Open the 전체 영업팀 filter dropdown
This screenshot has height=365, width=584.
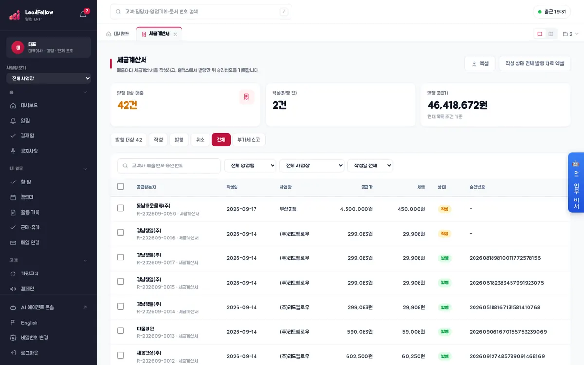250,165
